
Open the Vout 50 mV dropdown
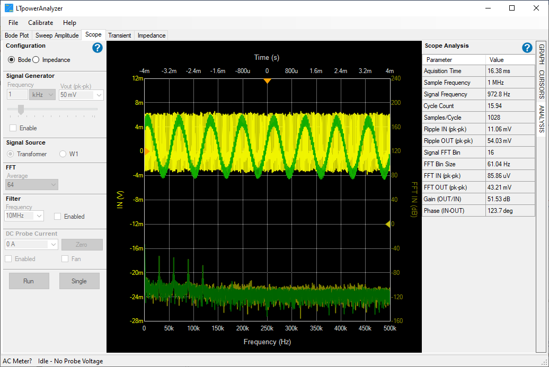point(81,95)
